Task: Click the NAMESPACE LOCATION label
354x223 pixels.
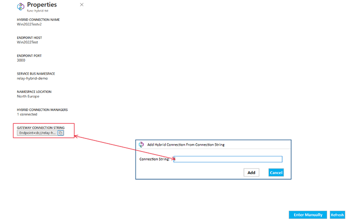Action: click(34, 92)
